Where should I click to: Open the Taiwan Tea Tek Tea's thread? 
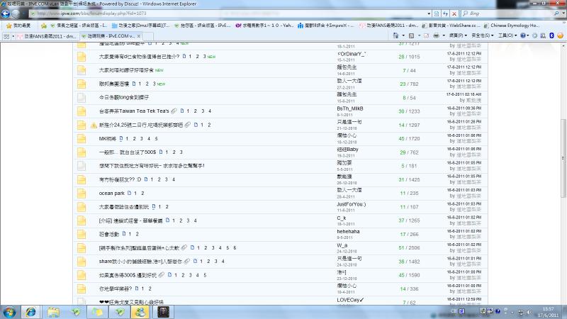(134, 111)
